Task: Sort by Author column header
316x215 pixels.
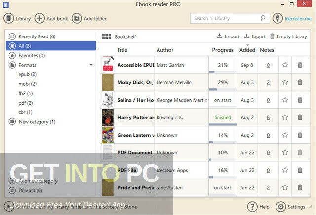Action: [165, 50]
